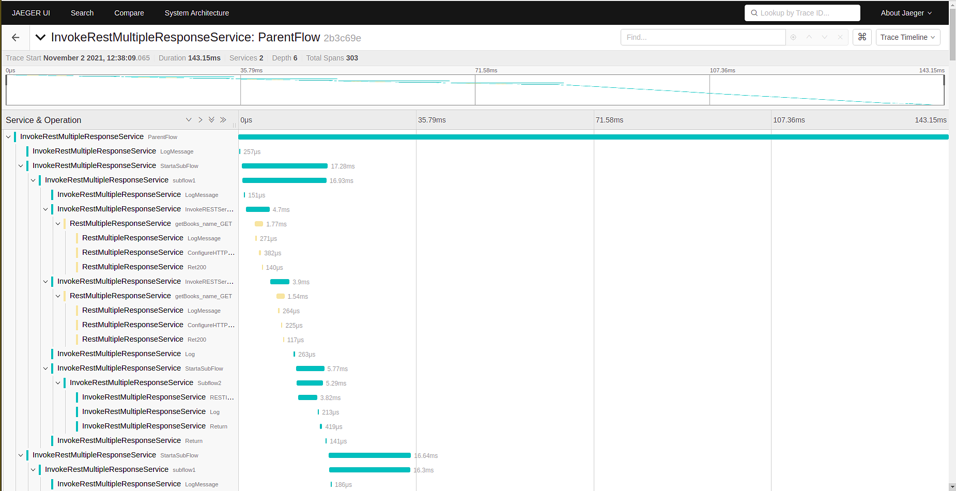This screenshot has width=956, height=491.
Task: Open System Architecture in the navbar
Action: point(197,13)
